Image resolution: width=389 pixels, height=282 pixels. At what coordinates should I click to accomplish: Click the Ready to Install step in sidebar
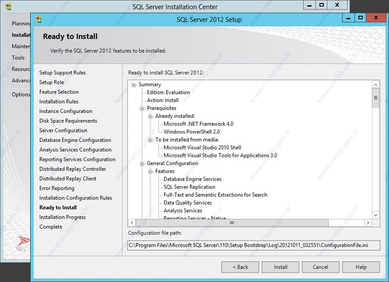(58, 208)
